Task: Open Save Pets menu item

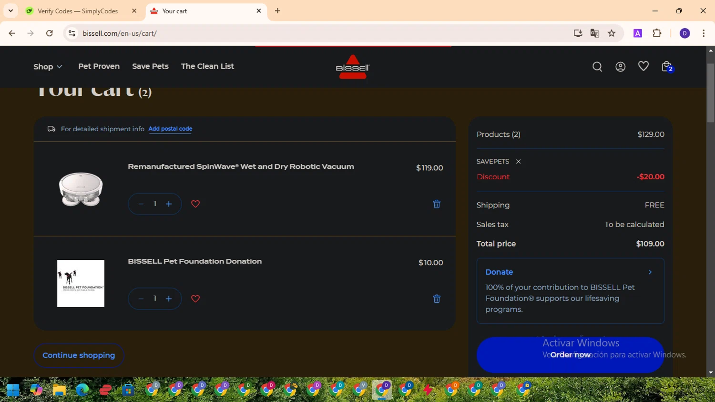Action: pos(150,66)
